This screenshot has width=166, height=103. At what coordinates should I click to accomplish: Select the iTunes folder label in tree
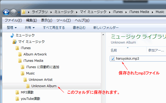click(x=26, y=48)
